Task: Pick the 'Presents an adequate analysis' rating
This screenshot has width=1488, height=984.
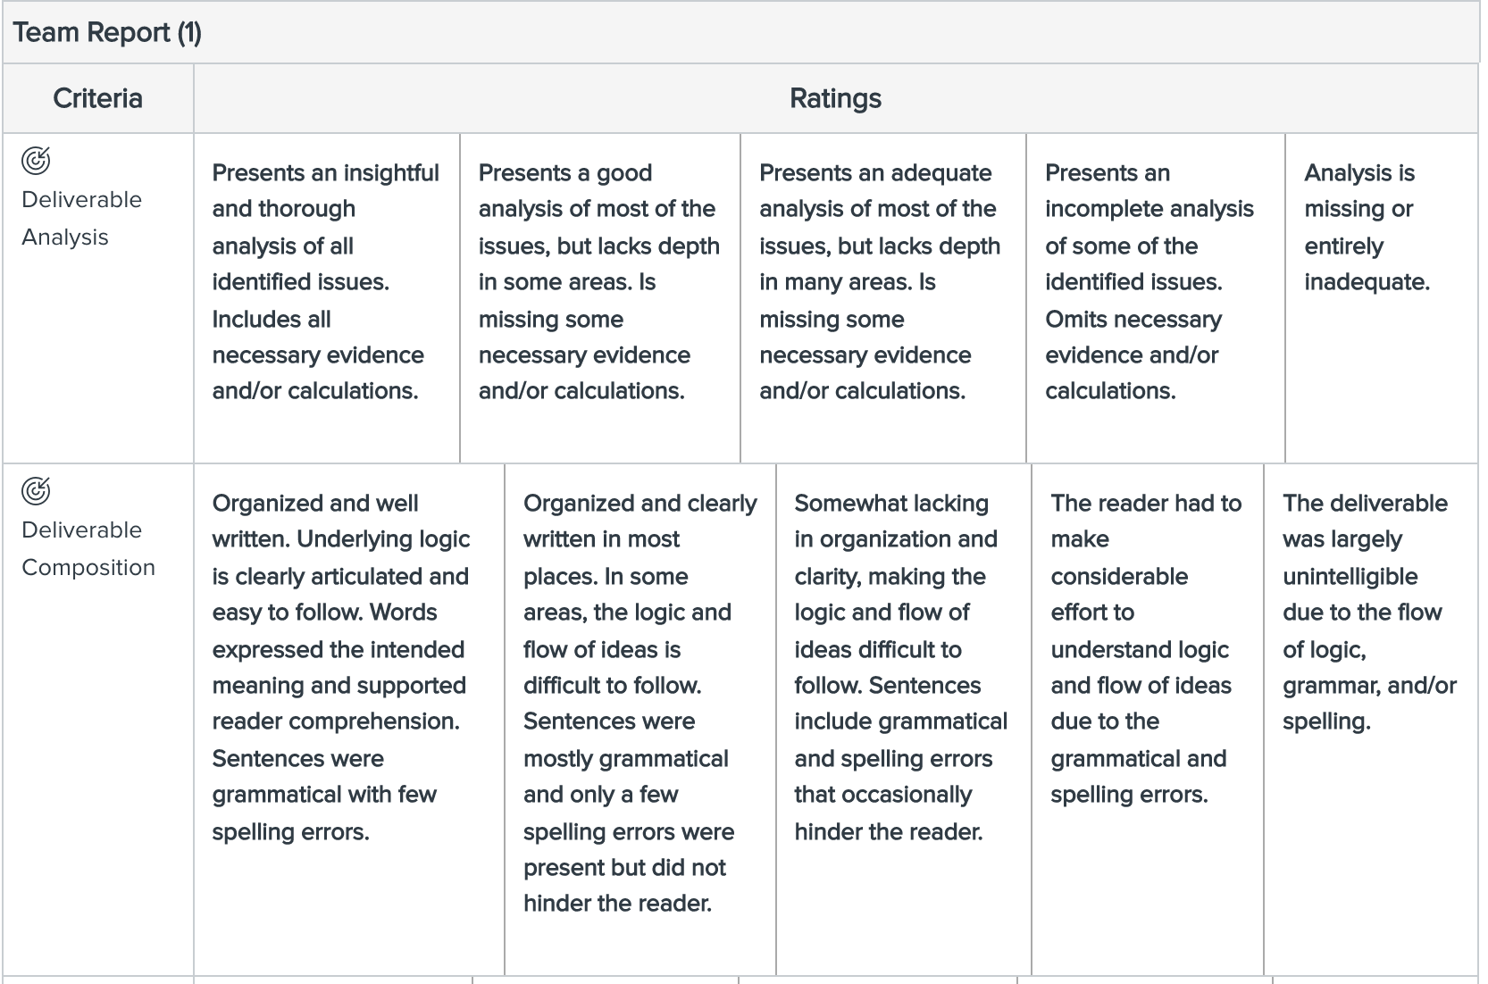Action: point(883,298)
